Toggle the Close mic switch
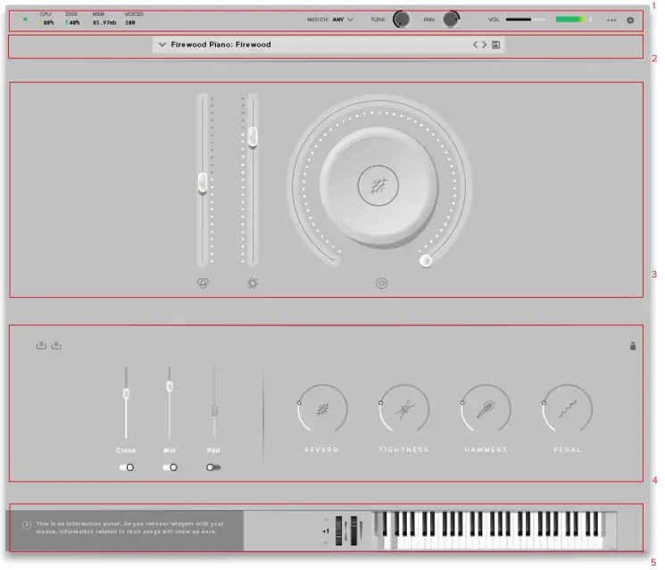 coord(127,467)
